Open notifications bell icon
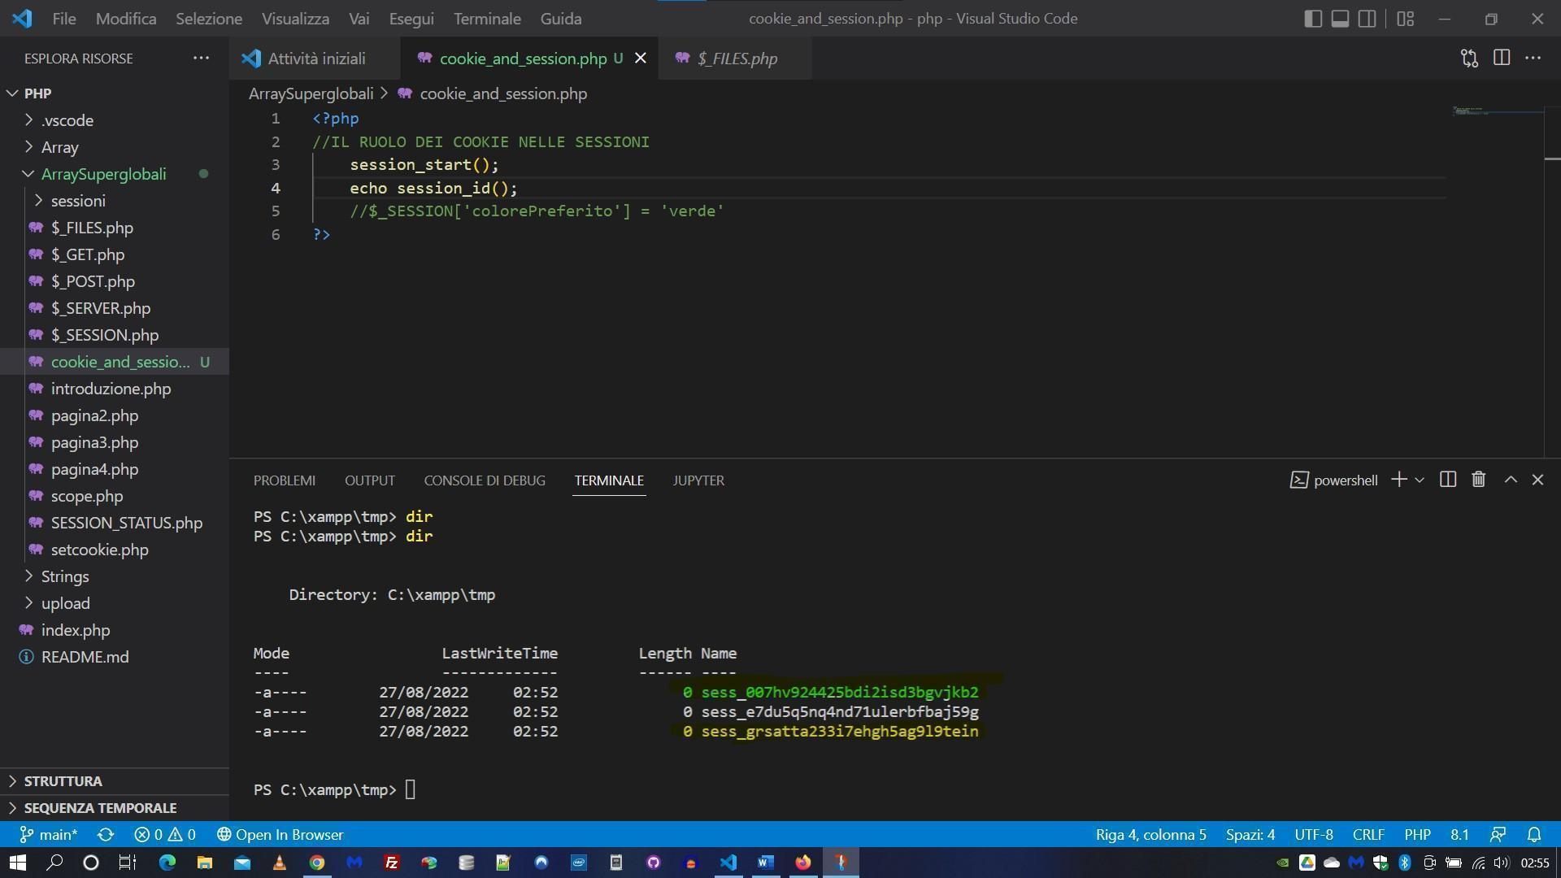Image resolution: width=1561 pixels, height=878 pixels. pyautogui.click(x=1534, y=835)
